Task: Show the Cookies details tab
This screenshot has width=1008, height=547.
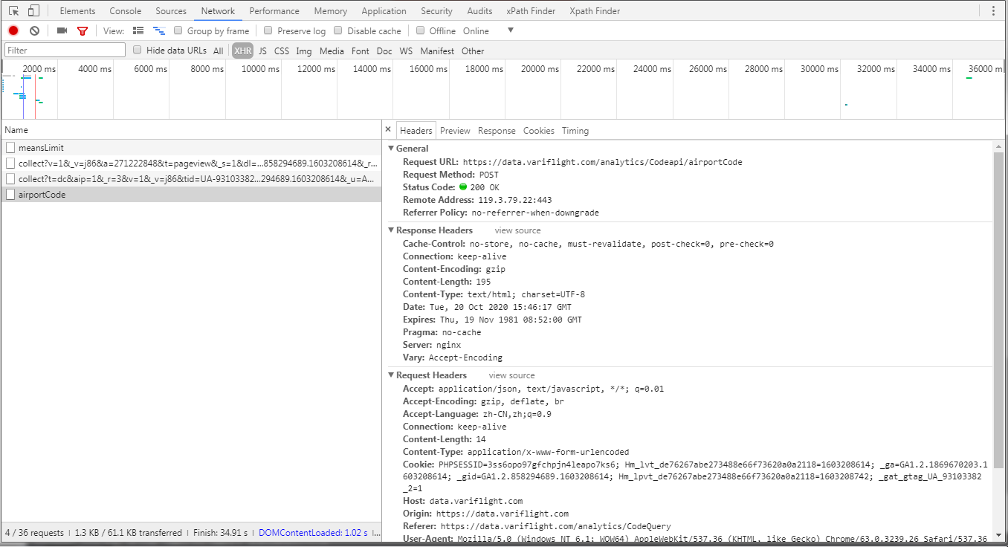Action: [x=538, y=131]
